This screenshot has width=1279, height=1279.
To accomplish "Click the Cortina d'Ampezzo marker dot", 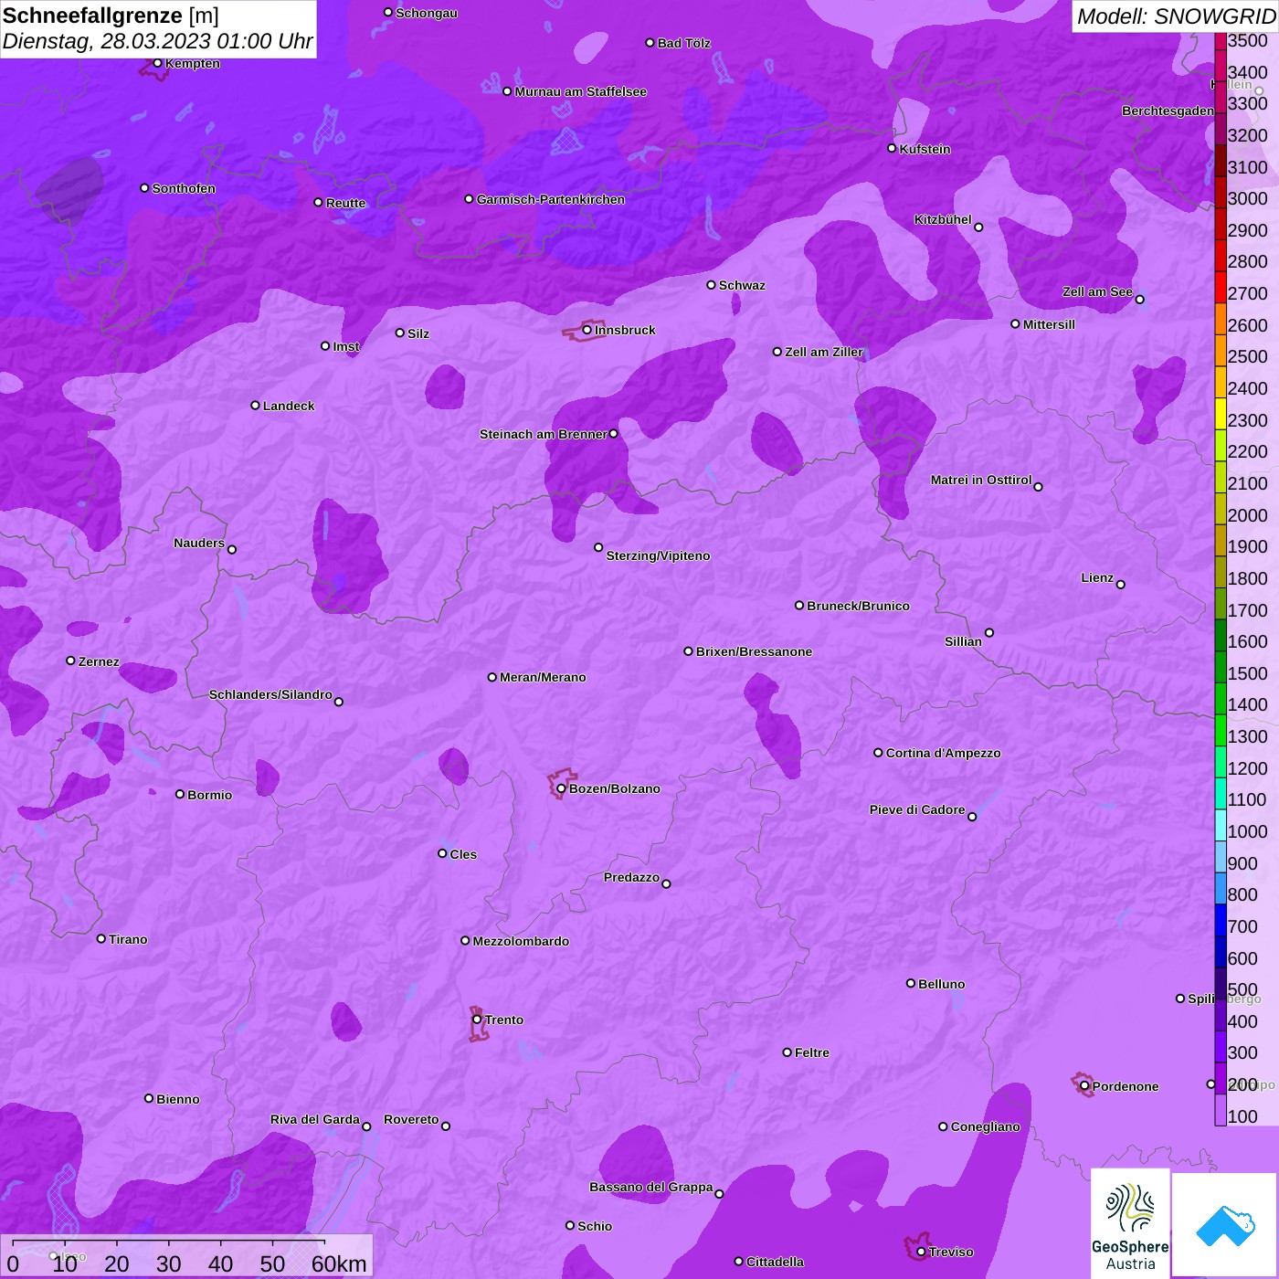I will coord(879,753).
